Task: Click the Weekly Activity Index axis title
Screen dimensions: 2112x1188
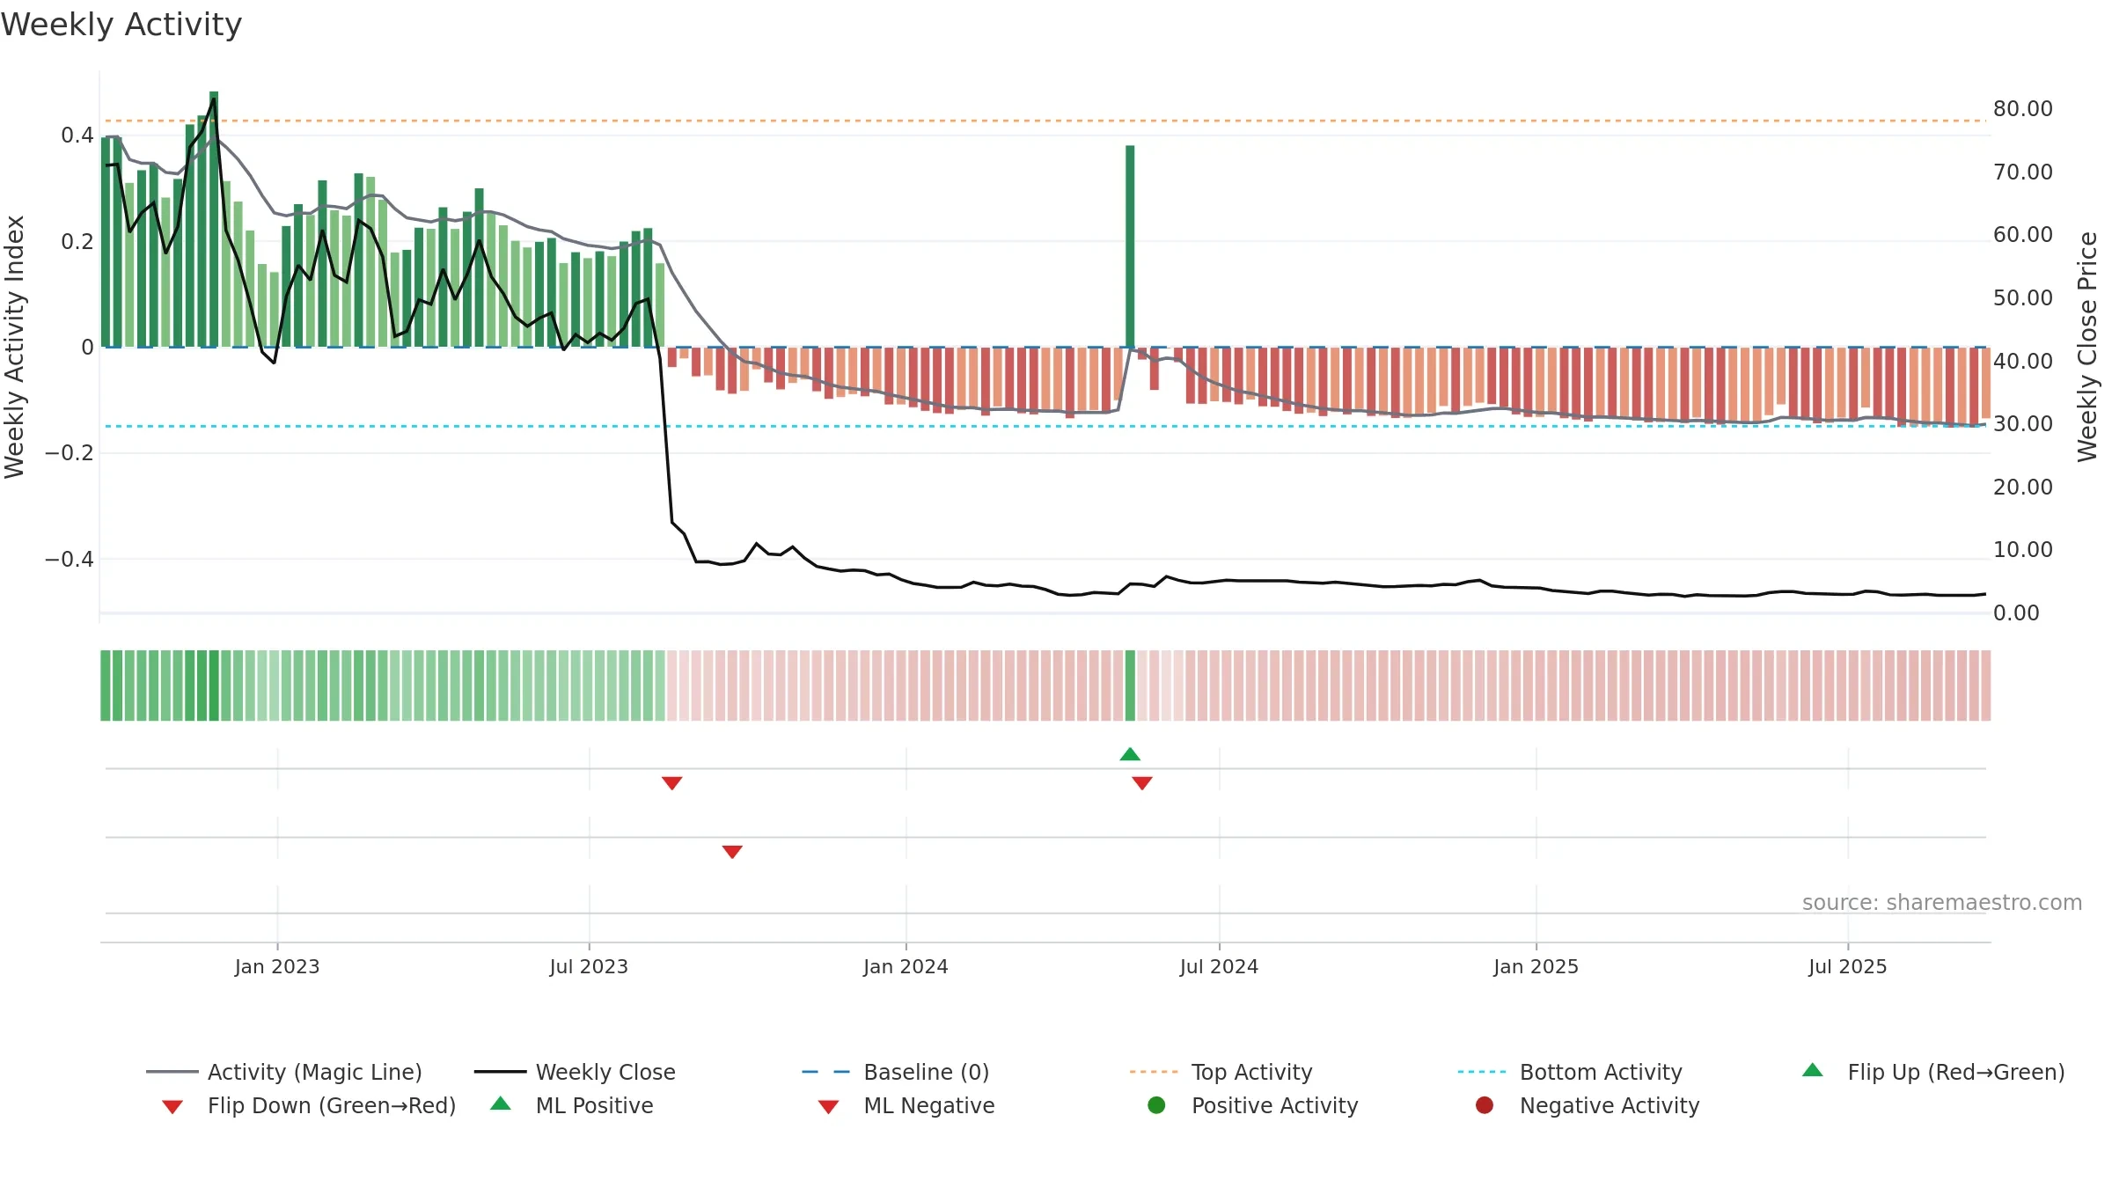Action: (15, 347)
